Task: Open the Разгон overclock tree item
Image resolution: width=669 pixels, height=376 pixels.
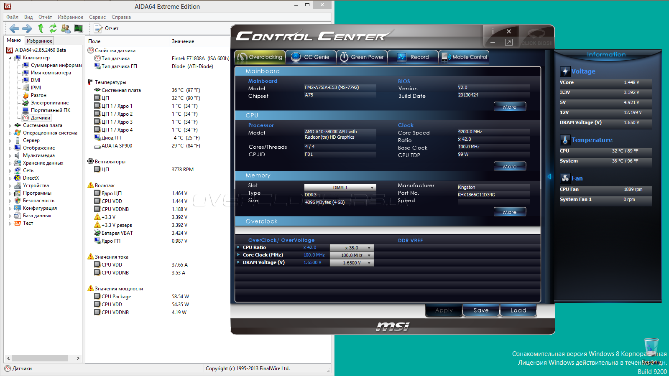Action: tap(35, 95)
